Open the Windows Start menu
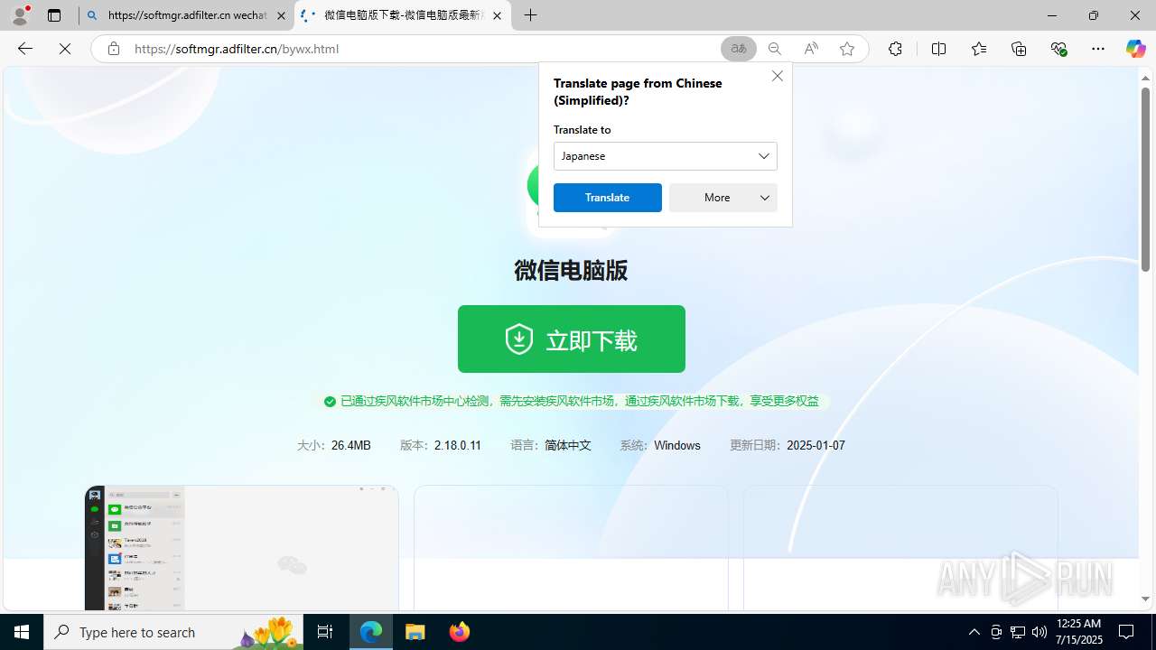Image resolution: width=1156 pixels, height=650 pixels. [22, 632]
